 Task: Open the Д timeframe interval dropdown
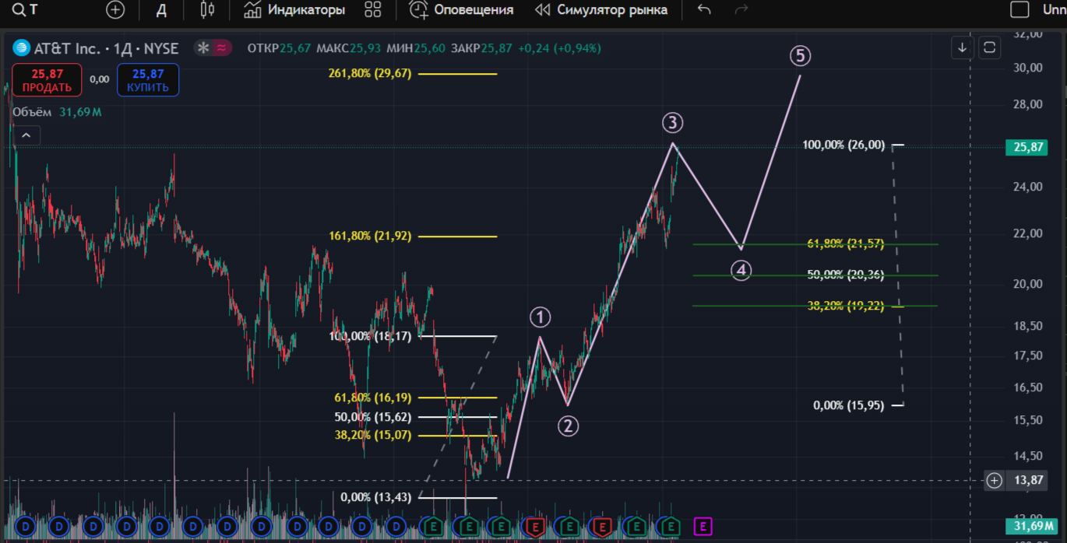coord(161,10)
